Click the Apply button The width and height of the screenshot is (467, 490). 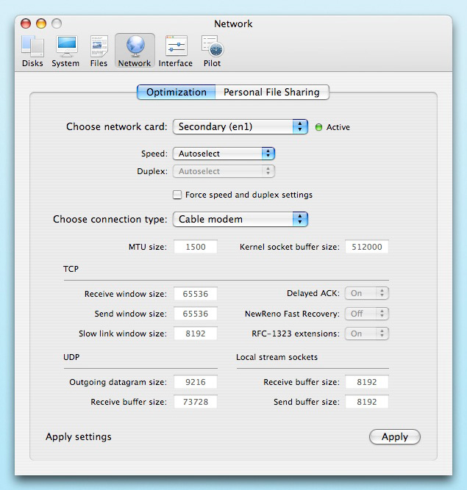(x=395, y=436)
